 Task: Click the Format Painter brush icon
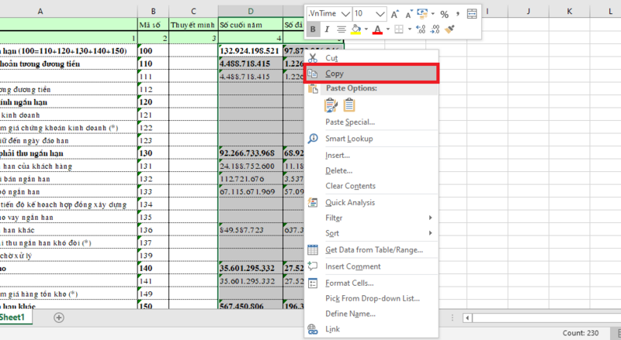(x=450, y=29)
